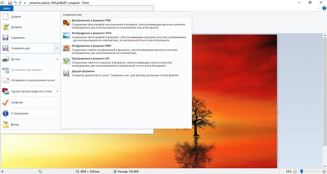Click Отправить по электронной почте envelope icon
327x174 pixels.
click(6, 80)
